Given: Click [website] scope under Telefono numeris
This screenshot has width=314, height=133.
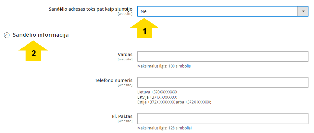Looking at the screenshot, I should pos(125,85).
